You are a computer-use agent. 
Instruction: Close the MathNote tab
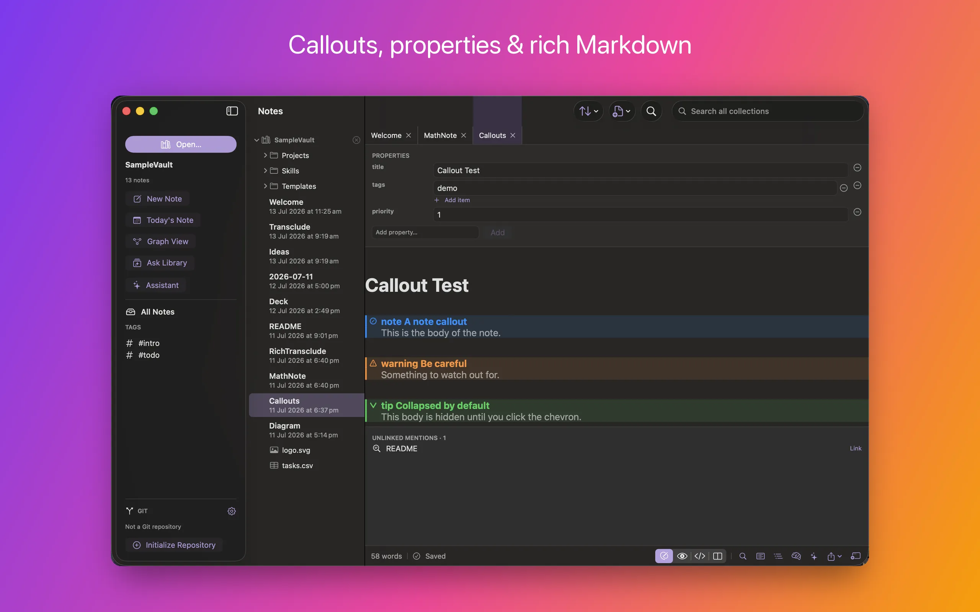coord(464,135)
